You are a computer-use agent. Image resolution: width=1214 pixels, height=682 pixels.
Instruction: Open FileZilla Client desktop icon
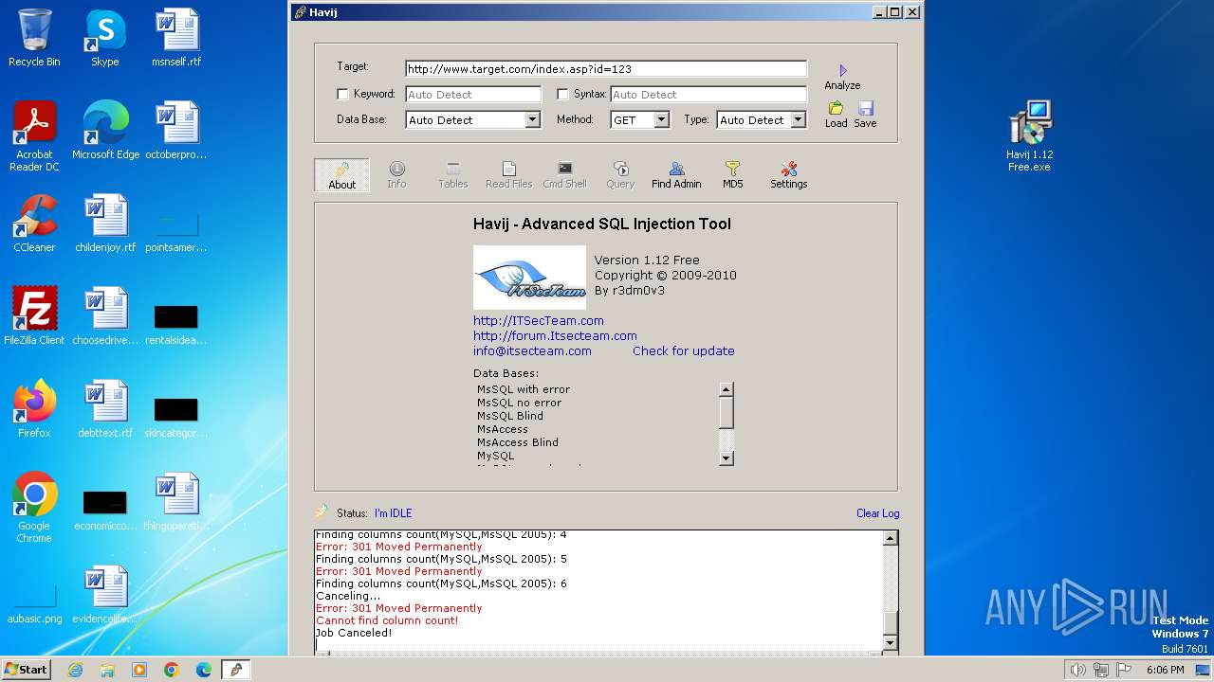coord(34,316)
